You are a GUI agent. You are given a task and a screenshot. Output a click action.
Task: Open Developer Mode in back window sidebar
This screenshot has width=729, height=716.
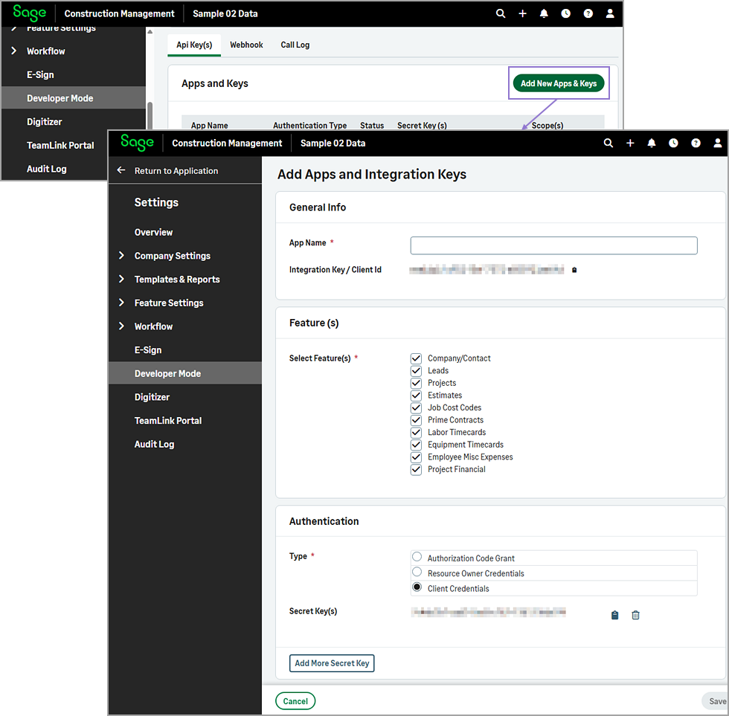pyautogui.click(x=74, y=98)
